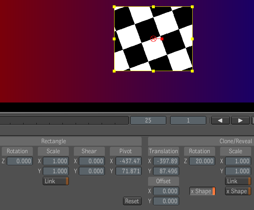
Task: Click Clone/Reveal Scale X field 1.000
Action: click(x=238, y=161)
